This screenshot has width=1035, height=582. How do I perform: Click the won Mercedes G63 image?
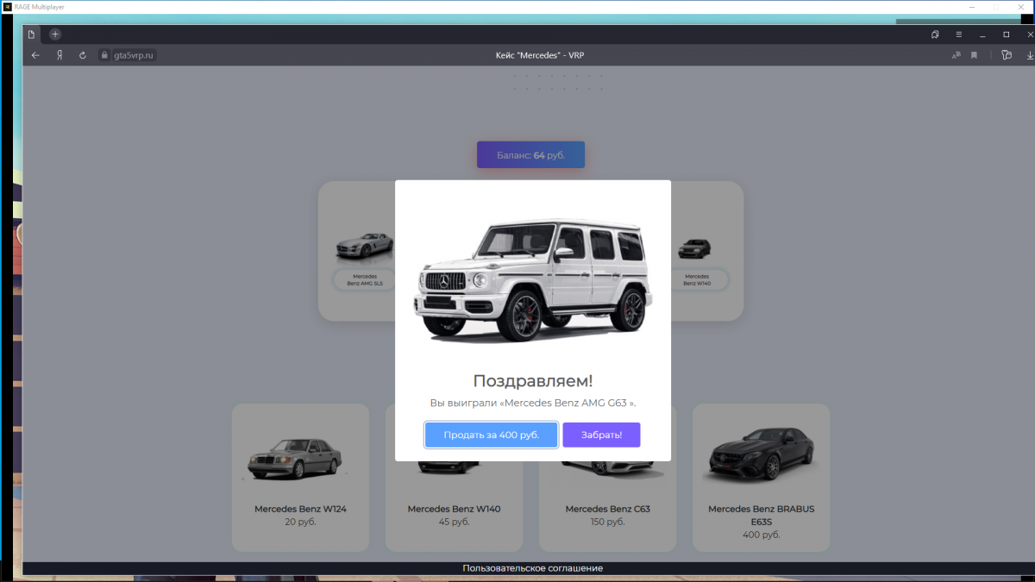click(532, 278)
